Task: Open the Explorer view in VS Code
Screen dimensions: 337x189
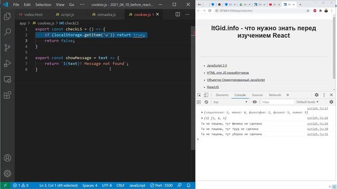Action: pyautogui.click(x=7, y=16)
